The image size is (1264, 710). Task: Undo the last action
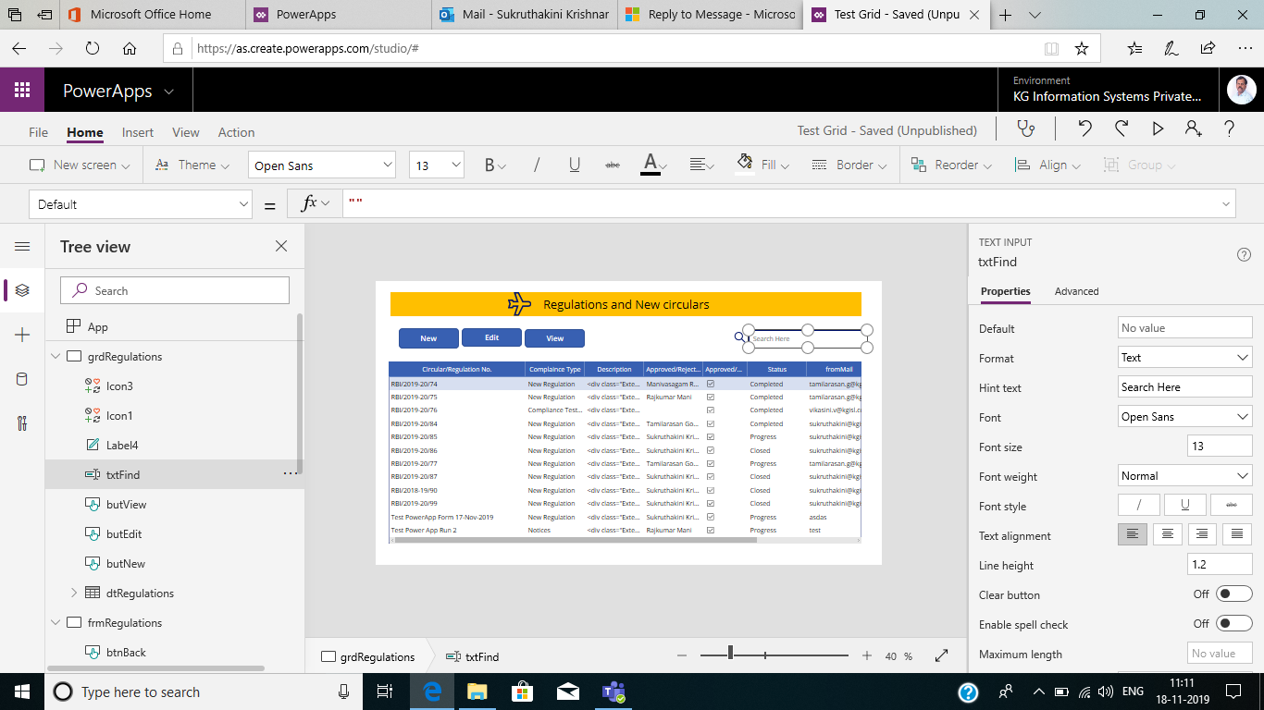tap(1085, 129)
